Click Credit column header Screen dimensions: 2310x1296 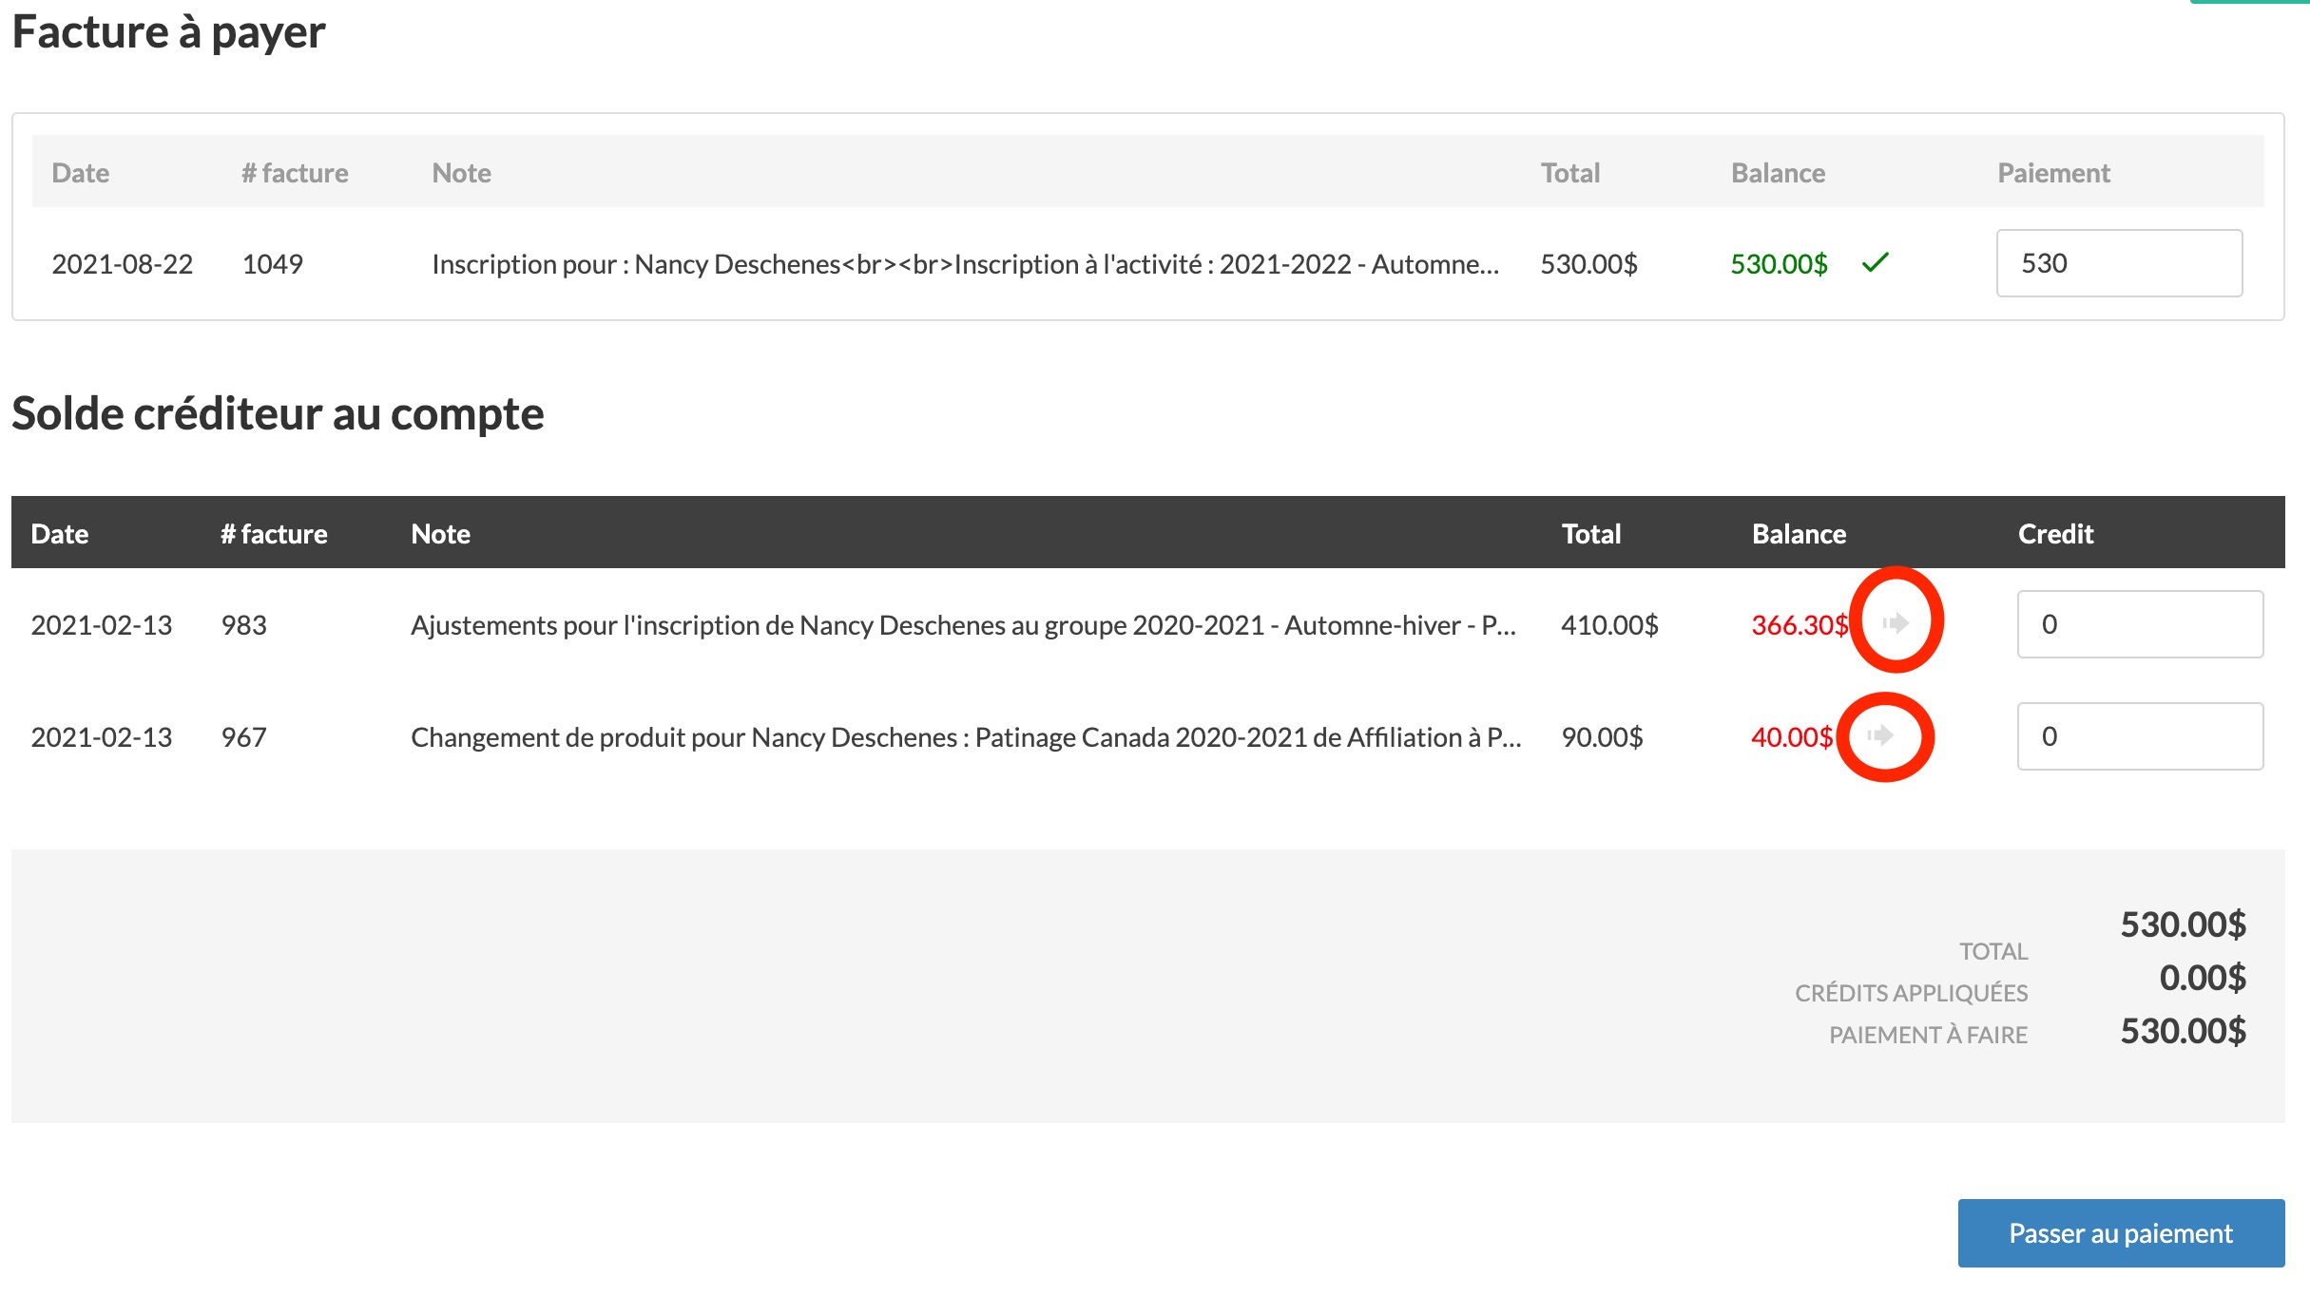(x=2055, y=534)
